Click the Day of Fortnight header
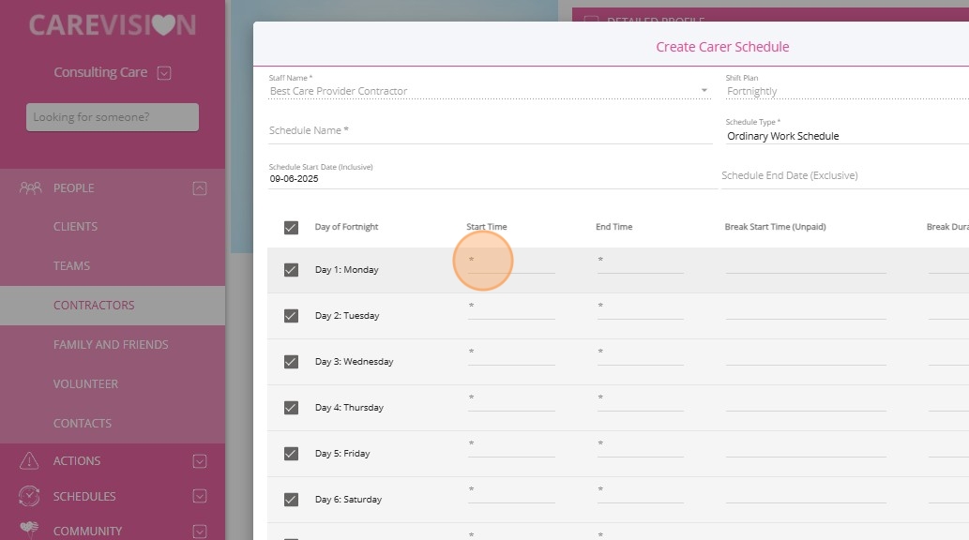The height and width of the screenshot is (540, 969). click(346, 227)
